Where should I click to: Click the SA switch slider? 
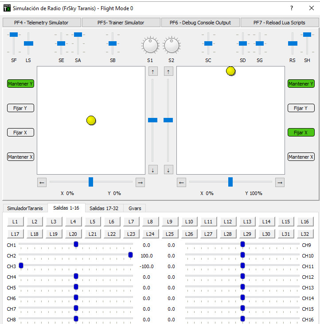(x=78, y=35)
